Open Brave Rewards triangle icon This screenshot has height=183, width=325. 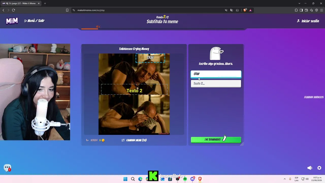[250, 10]
